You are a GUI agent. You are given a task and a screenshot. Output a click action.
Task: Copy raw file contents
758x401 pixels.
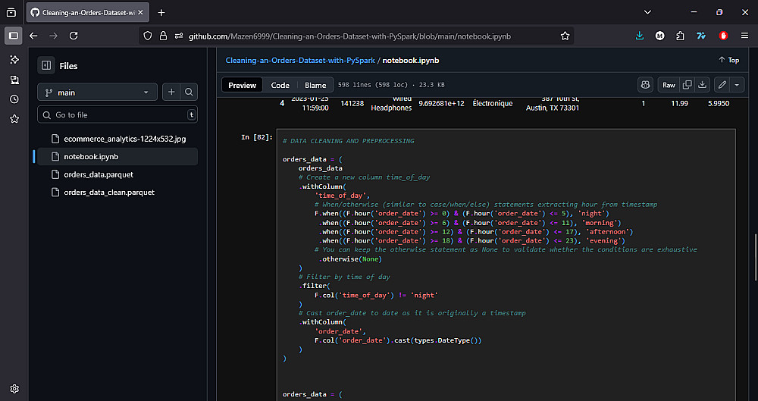pyautogui.click(x=687, y=85)
